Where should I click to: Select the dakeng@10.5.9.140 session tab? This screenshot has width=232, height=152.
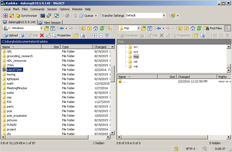(19, 22)
